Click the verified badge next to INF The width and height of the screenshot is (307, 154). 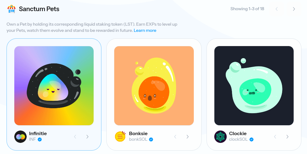coord(40,139)
